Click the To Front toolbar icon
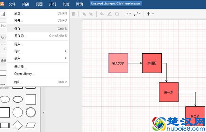206x132 pixels. click(x=84, y=14)
